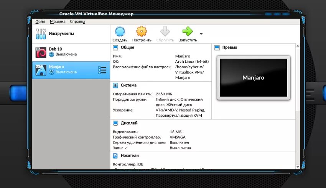Click the vertical scrollbar thumb in details
This screenshot has width=326, height=188.
pyautogui.click(x=298, y=79)
